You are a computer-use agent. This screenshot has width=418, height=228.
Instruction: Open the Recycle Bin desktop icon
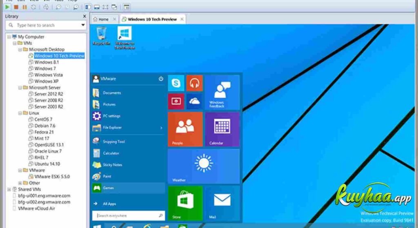[x=101, y=36]
